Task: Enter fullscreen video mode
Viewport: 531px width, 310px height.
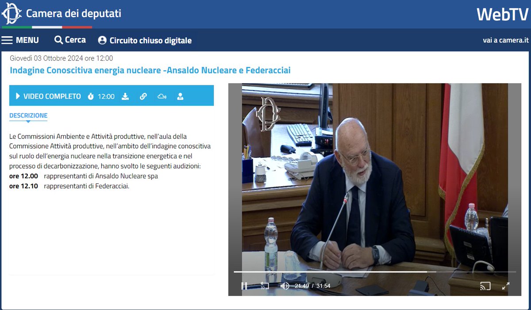Action: point(506,286)
